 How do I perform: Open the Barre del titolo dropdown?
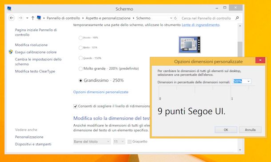click(92, 142)
